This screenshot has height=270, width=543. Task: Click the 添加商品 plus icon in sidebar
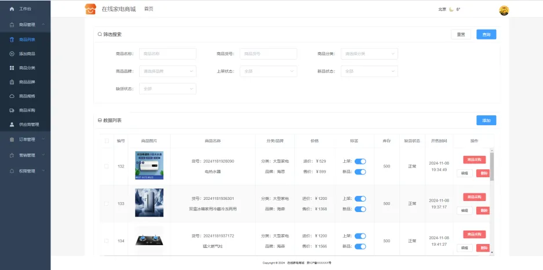pyautogui.click(x=12, y=54)
